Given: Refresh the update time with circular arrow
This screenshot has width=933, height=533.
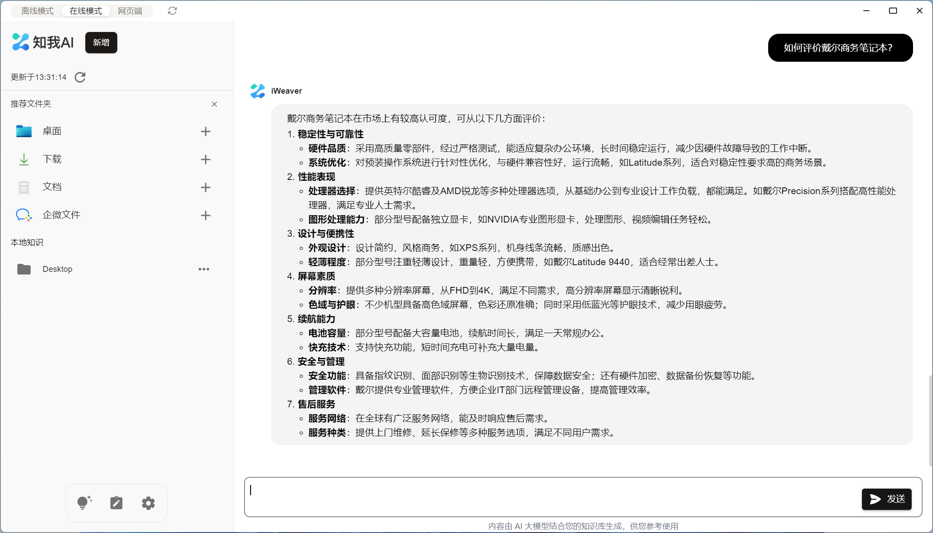Looking at the screenshot, I should (80, 77).
